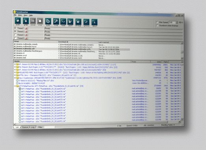
Task: Enable Shutdown when finished option
Action: 157,26
